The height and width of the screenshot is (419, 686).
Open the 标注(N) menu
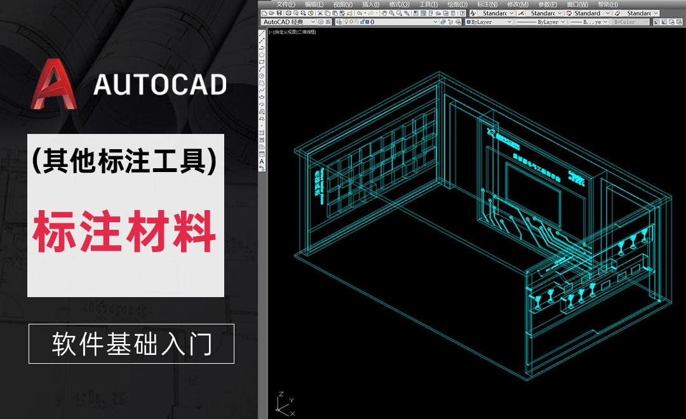coord(487,4)
